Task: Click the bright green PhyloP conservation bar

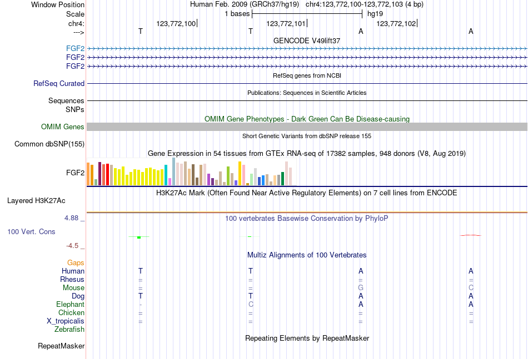Action: pos(139,237)
